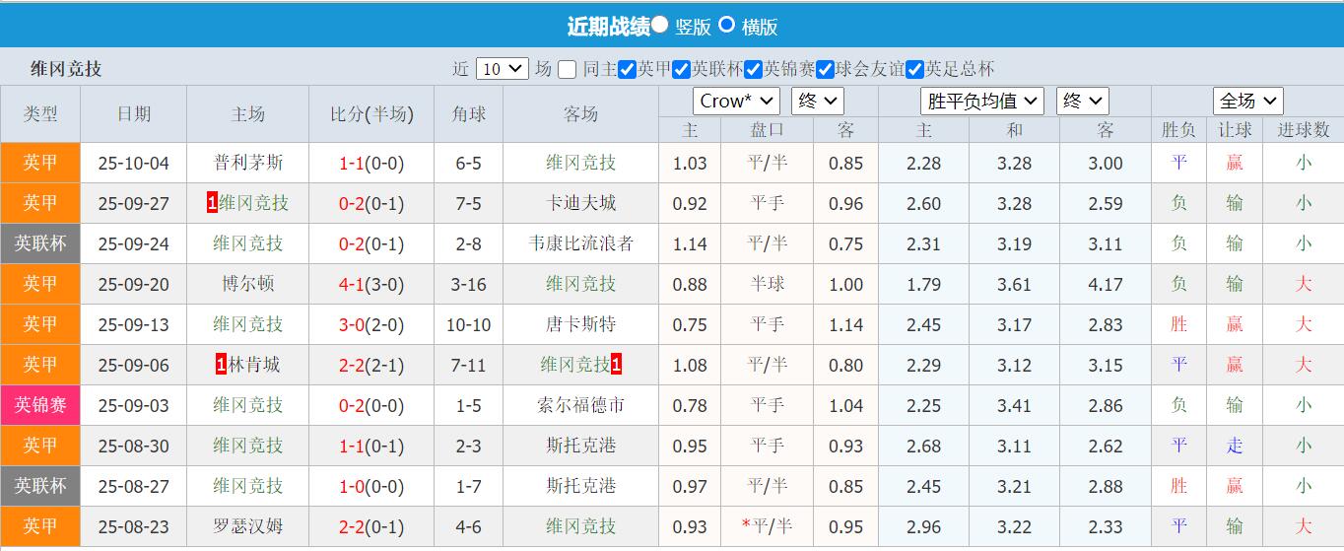
Task: Disable the 英足总杯 filter checkbox
Action: pos(914,69)
